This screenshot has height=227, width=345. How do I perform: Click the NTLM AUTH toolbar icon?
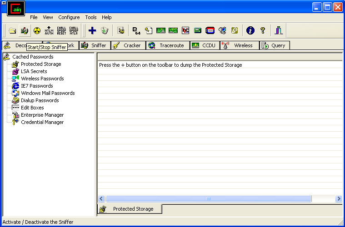point(49,30)
